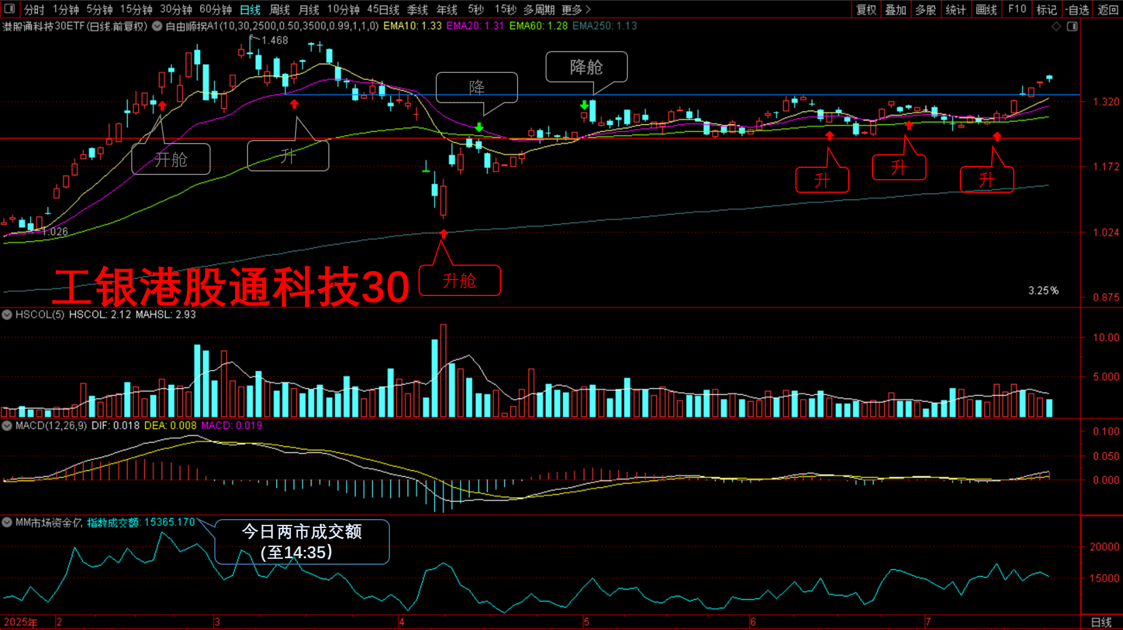The image size is (1123, 630).
Task: Switch to the 60分钟 period
Action: [x=215, y=9]
